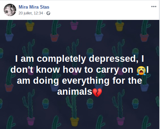The width and height of the screenshot is (160, 129).
Task: Click "Stas" in the author name
Action: pos(45,7)
